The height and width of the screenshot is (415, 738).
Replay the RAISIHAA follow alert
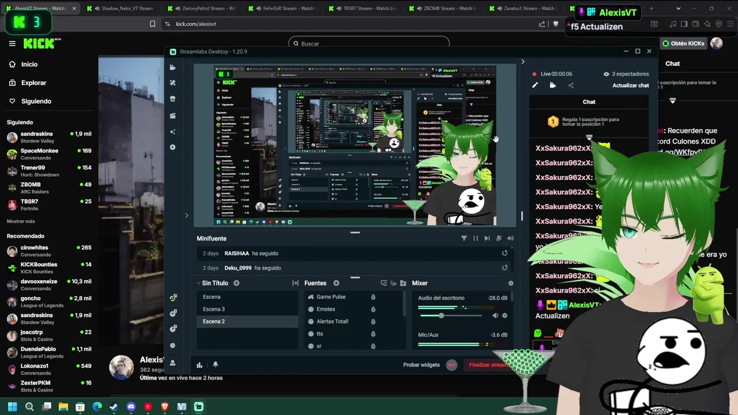point(504,253)
